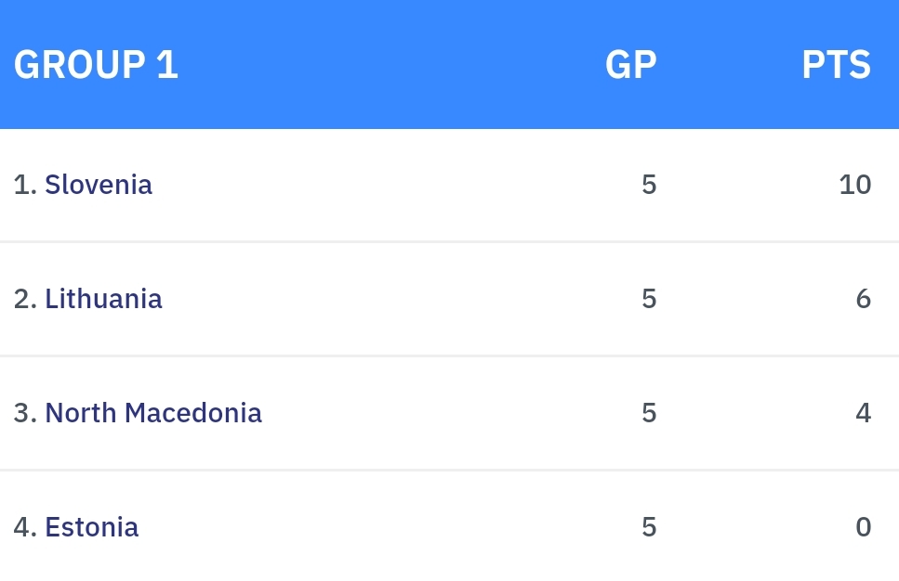Open the Lithuania team link
This screenshot has width=899, height=581.
coord(103,299)
